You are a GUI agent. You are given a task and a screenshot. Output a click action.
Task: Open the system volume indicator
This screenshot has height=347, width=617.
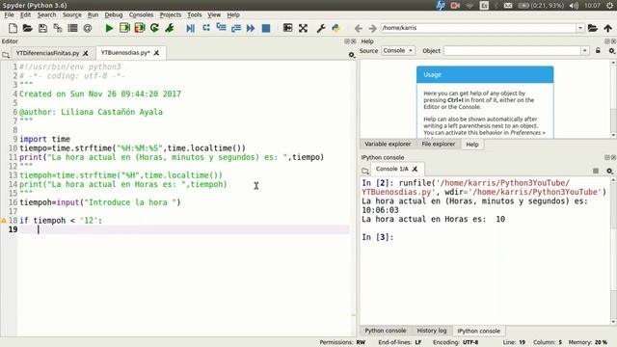pyautogui.click(x=575, y=5)
